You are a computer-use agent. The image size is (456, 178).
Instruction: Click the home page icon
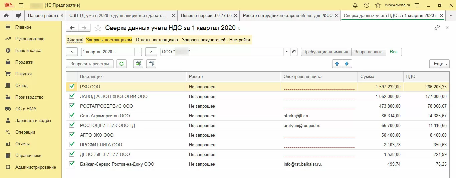tap(6, 16)
